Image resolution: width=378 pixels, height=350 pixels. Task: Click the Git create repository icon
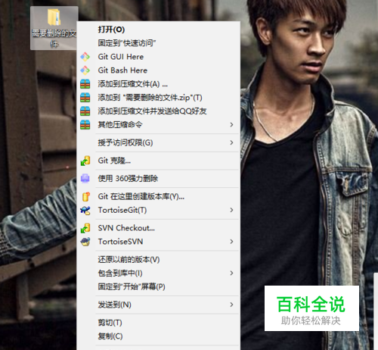tap(85, 196)
